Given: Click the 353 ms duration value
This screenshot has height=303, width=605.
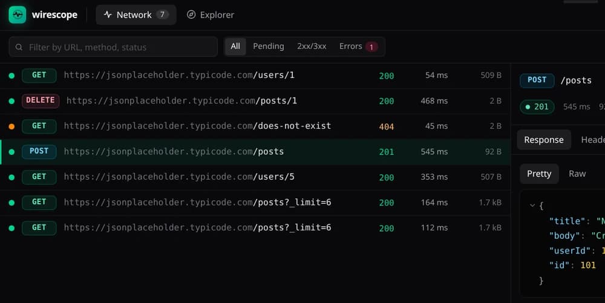Looking at the screenshot, I should pyautogui.click(x=434, y=177).
